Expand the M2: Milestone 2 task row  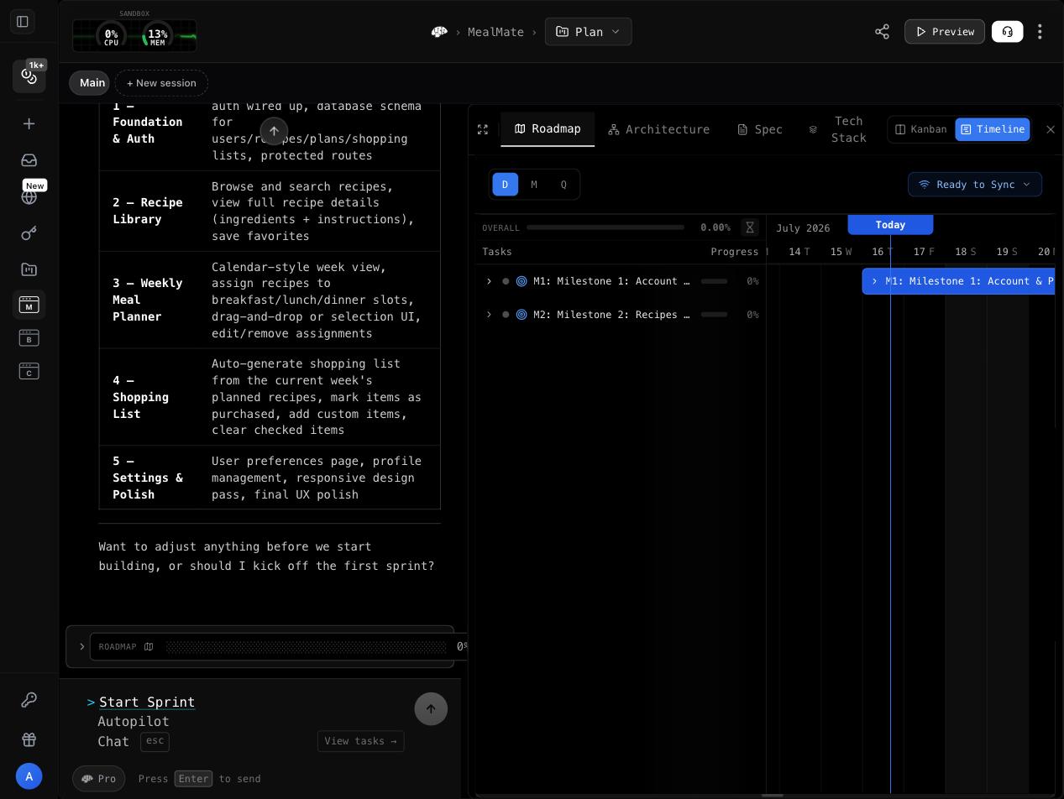tap(489, 315)
